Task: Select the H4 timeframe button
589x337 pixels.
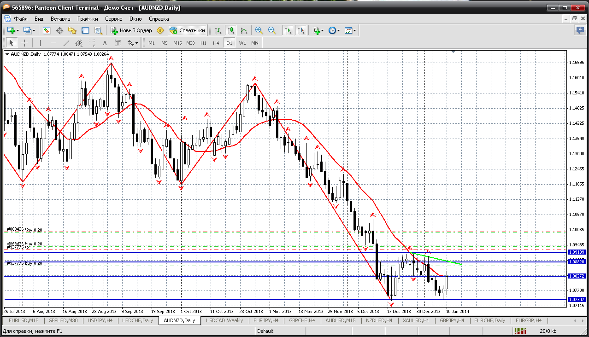Action: click(x=216, y=43)
